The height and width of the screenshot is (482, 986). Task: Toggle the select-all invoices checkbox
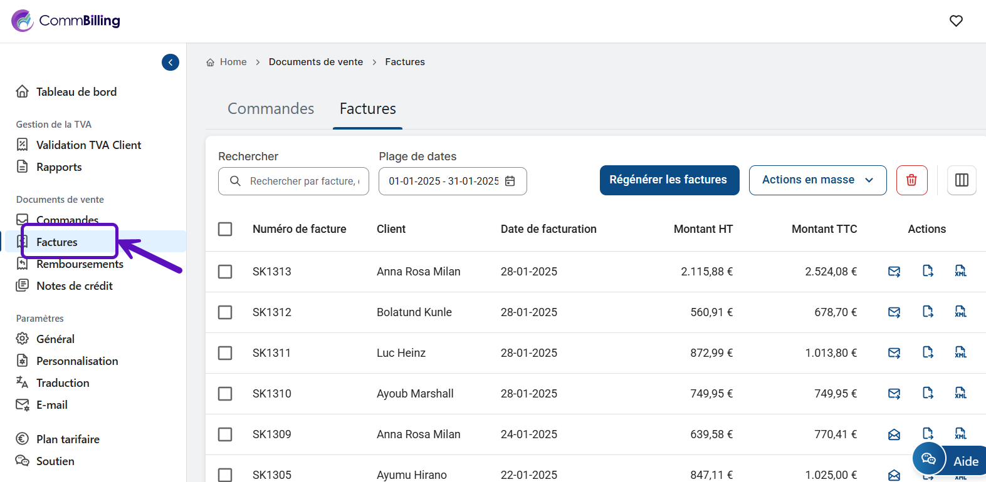coord(225,229)
